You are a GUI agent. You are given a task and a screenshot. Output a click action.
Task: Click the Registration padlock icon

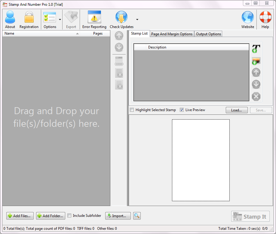click(29, 18)
